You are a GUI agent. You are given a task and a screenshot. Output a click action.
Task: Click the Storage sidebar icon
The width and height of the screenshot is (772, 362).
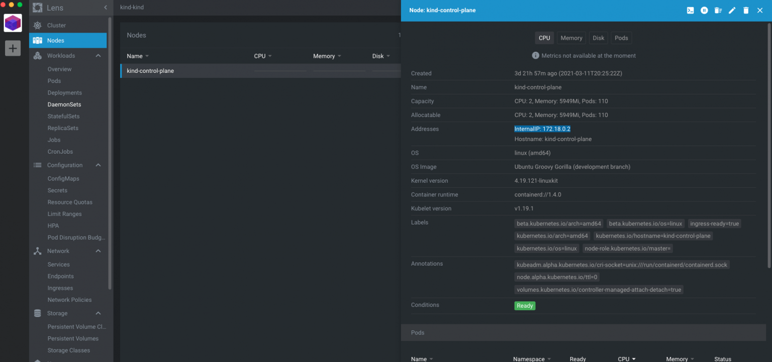[x=37, y=313]
